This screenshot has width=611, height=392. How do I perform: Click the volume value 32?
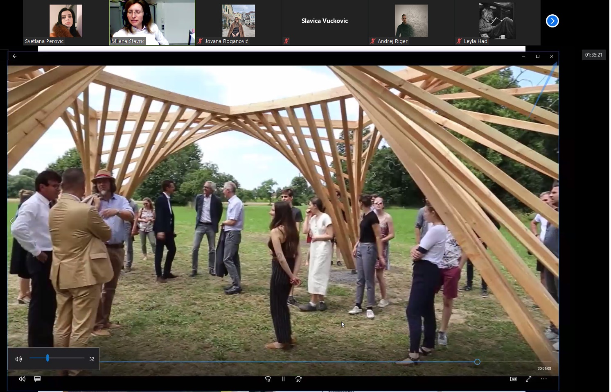tap(92, 359)
